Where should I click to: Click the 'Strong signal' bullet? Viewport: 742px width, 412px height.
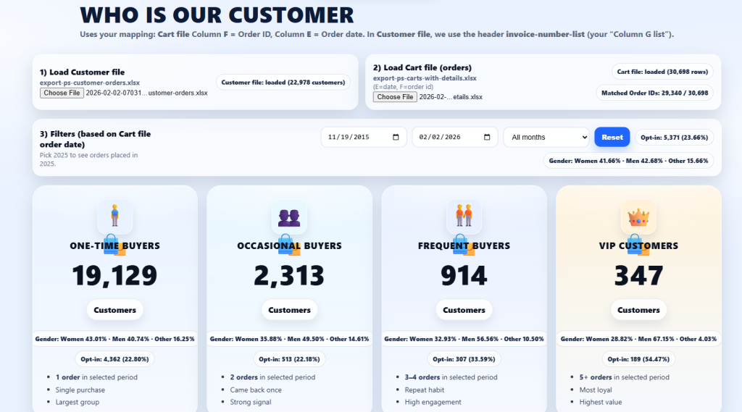(x=251, y=403)
